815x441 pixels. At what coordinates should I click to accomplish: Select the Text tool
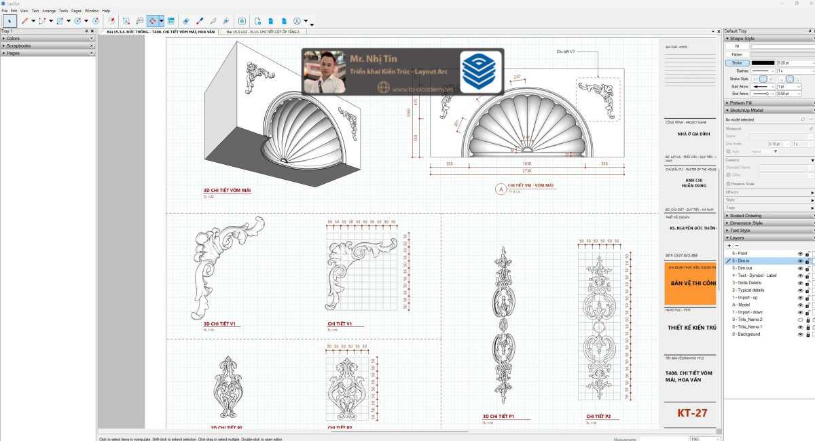coord(126,21)
